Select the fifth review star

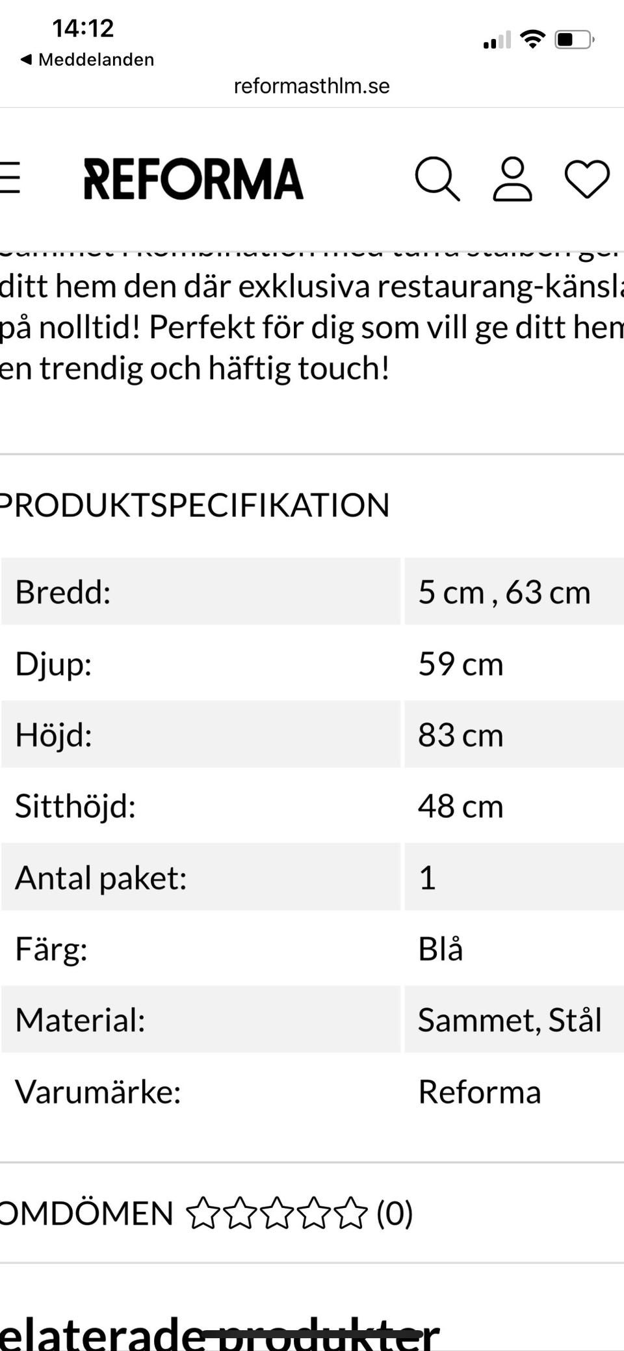click(352, 1213)
